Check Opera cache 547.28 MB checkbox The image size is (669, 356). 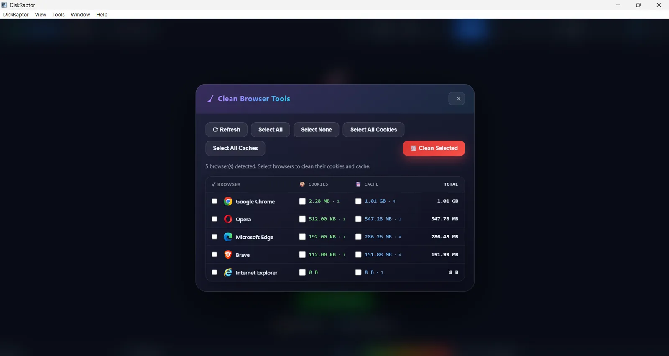[358, 219]
